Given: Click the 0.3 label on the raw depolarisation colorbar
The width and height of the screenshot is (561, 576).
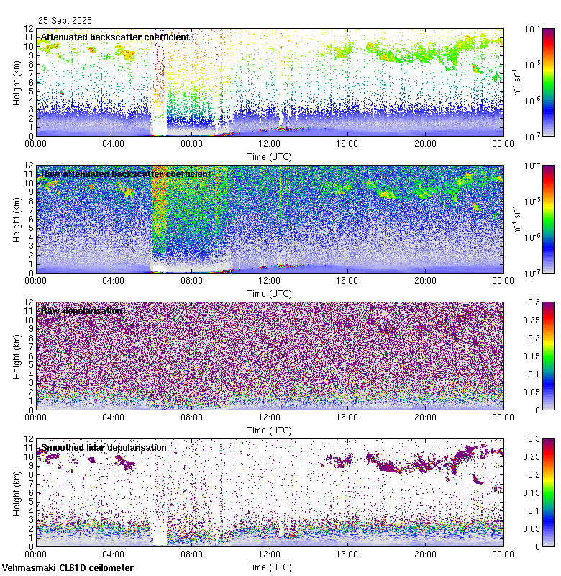Looking at the screenshot, I should click(534, 302).
